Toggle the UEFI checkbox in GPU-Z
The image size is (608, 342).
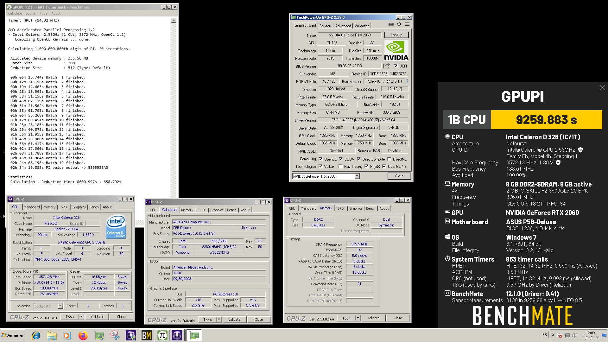tap(396, 66)
